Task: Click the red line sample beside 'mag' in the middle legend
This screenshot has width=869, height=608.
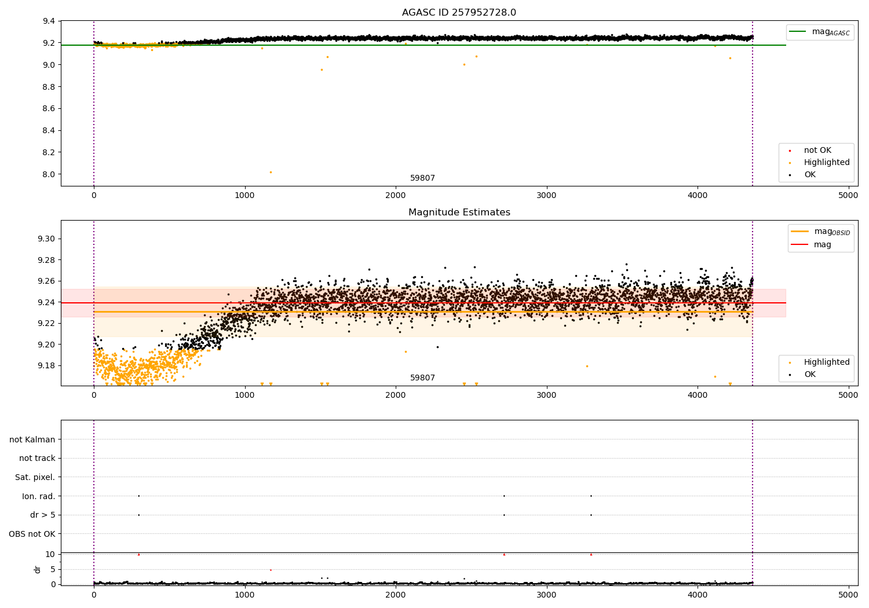Action: tap(799, 244)
